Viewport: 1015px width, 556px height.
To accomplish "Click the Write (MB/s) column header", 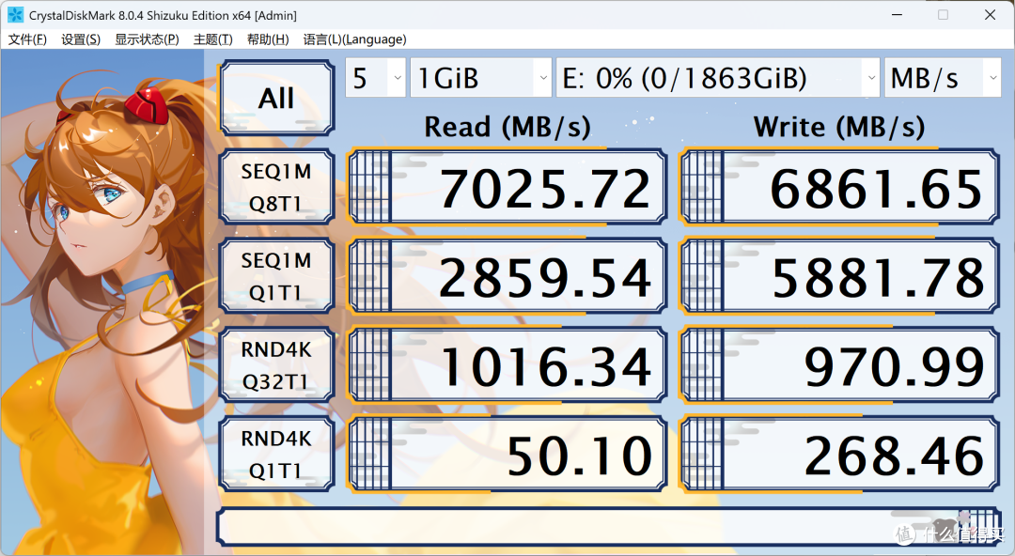I will (839, 127).
